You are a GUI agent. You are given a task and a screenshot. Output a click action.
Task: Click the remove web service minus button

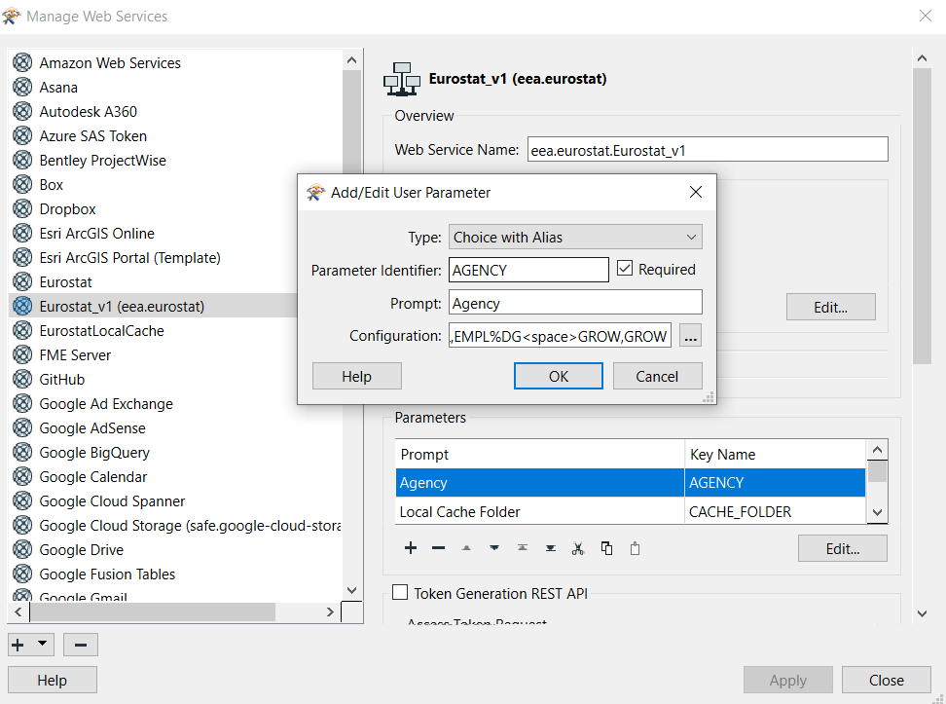[80, 645]
